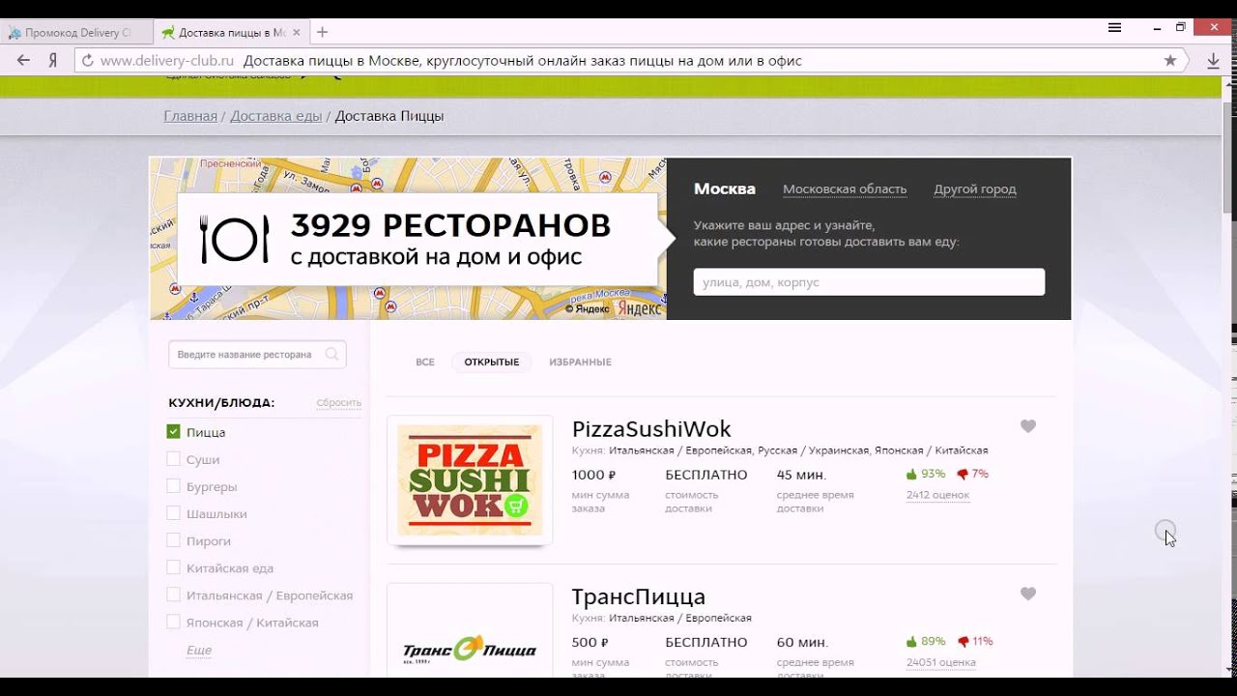
Task: Select the 'ОТКРЫТЫЕ' restaurants tab
Action: tap(491, 362)
